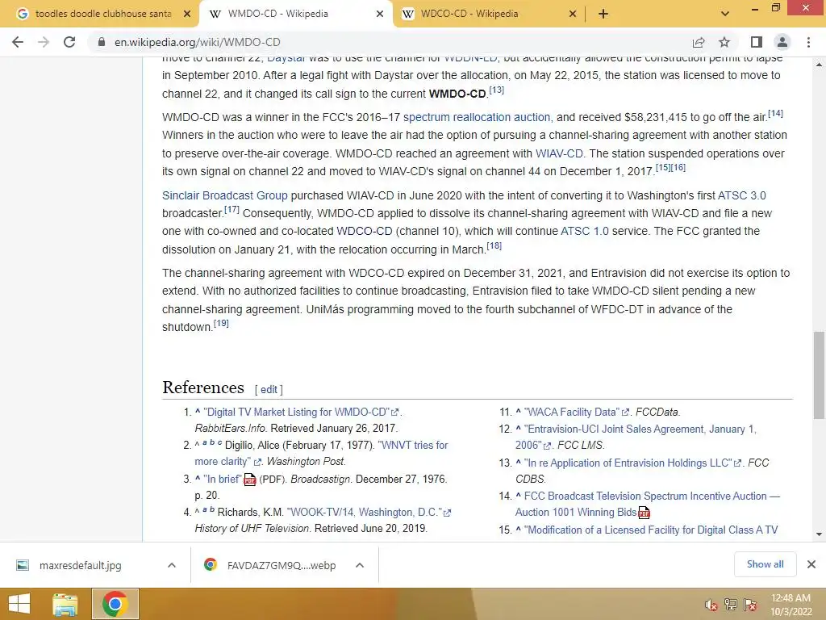Viewport: 826px width, 620px height.
Task: Jump to citation [17]
Action: tap(232, 210)
